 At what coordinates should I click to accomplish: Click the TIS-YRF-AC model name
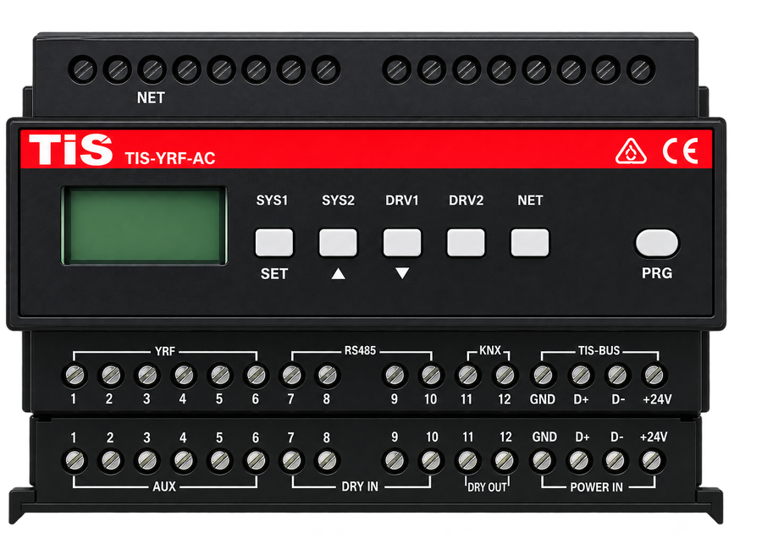pyautogui.click(x=170, y=158)
